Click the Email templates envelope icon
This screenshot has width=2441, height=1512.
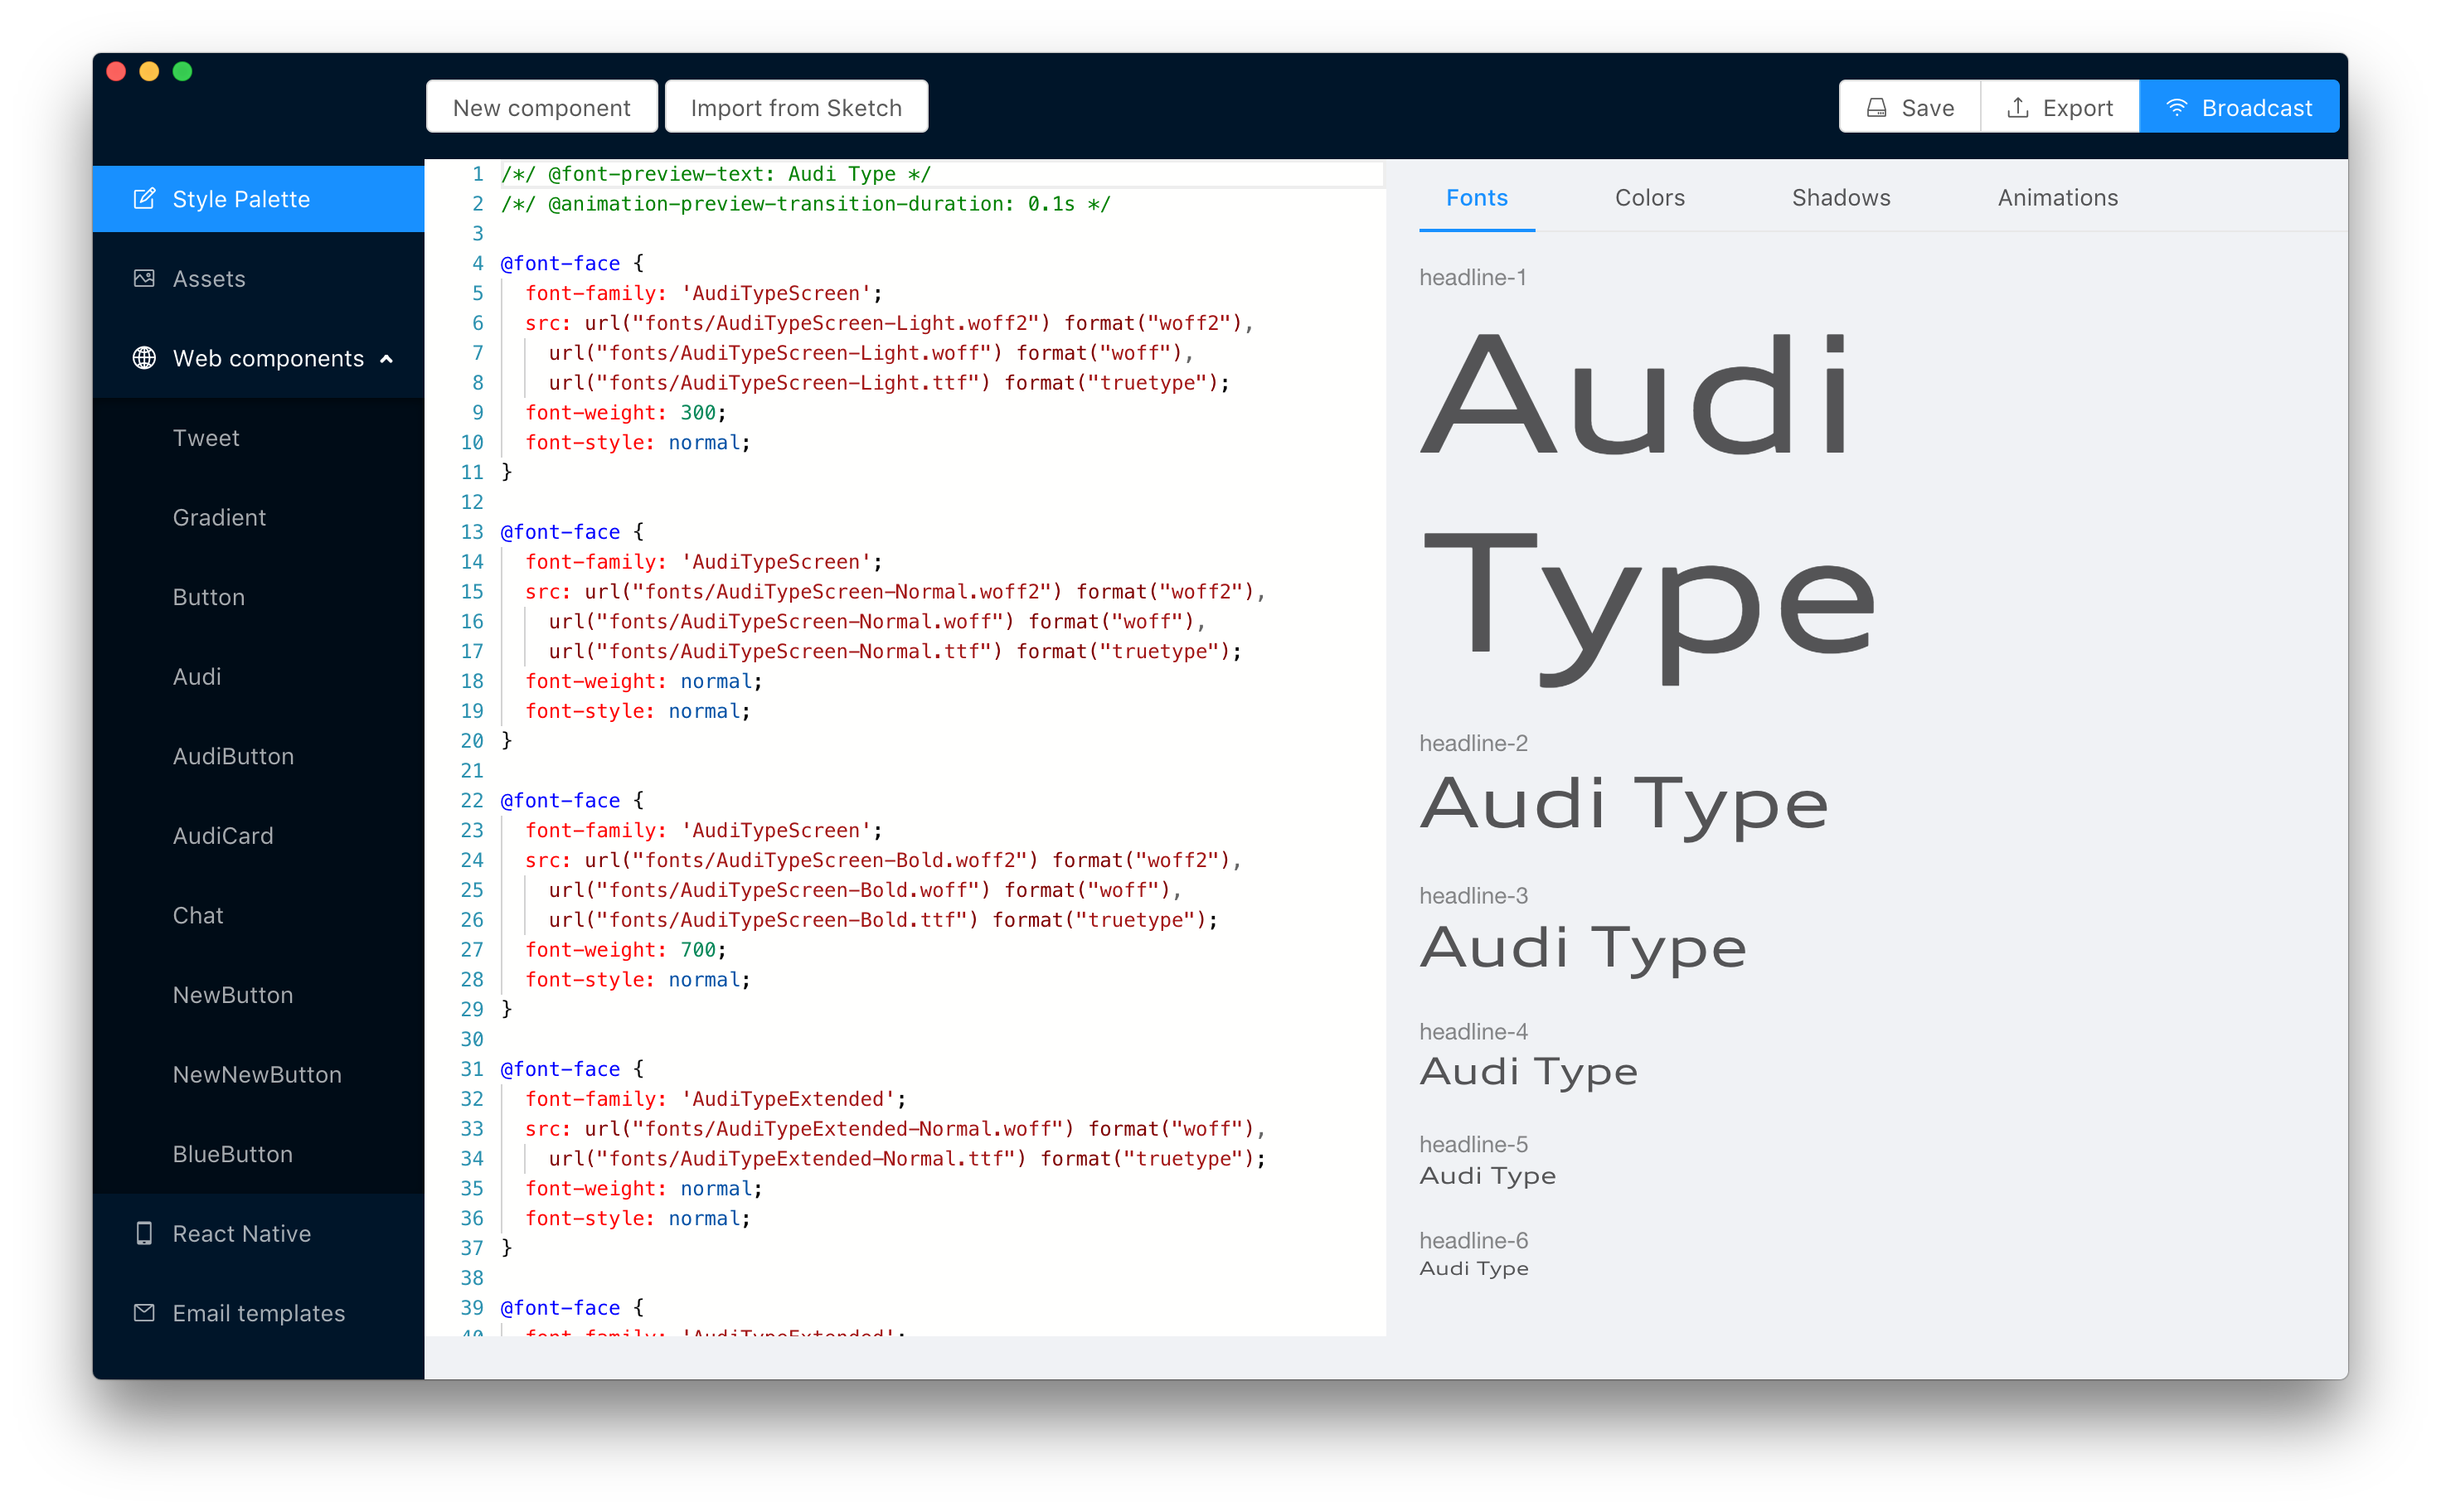point(144,1312)
